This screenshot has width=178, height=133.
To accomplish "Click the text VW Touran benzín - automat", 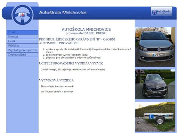I will 57,91.
